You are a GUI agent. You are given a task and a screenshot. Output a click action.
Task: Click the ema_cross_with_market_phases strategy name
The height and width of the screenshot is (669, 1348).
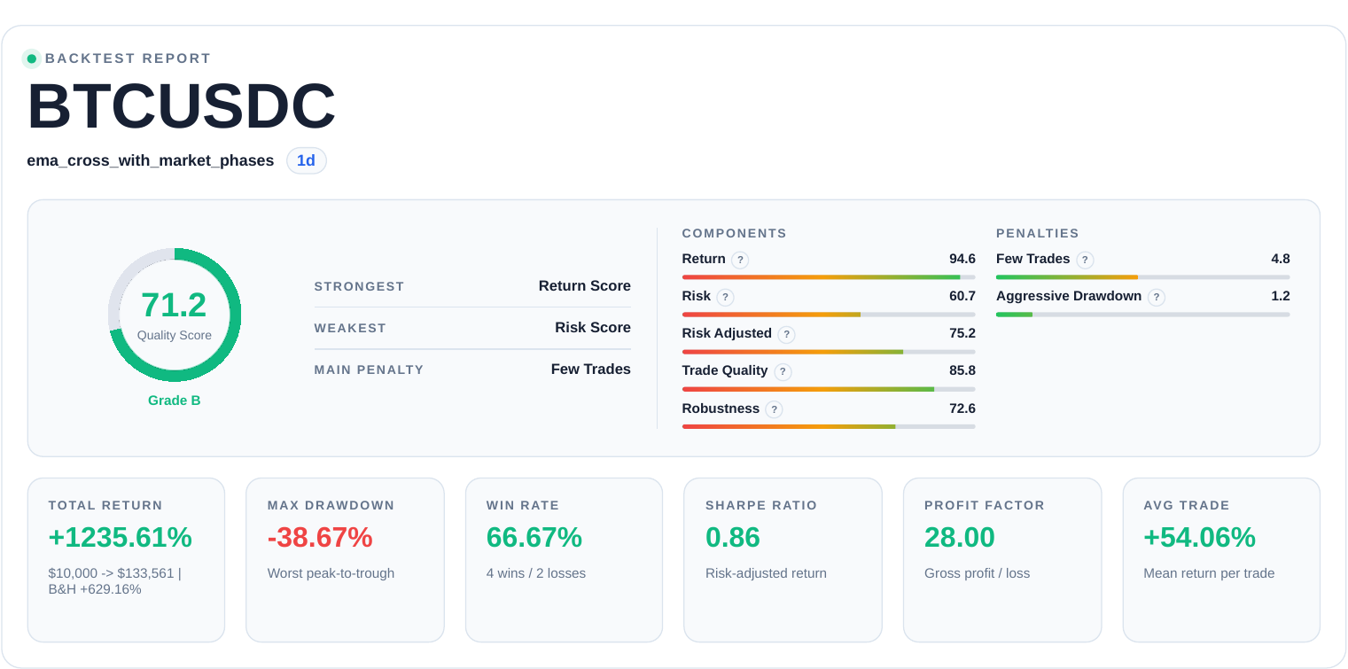click(x=151, y=160)
